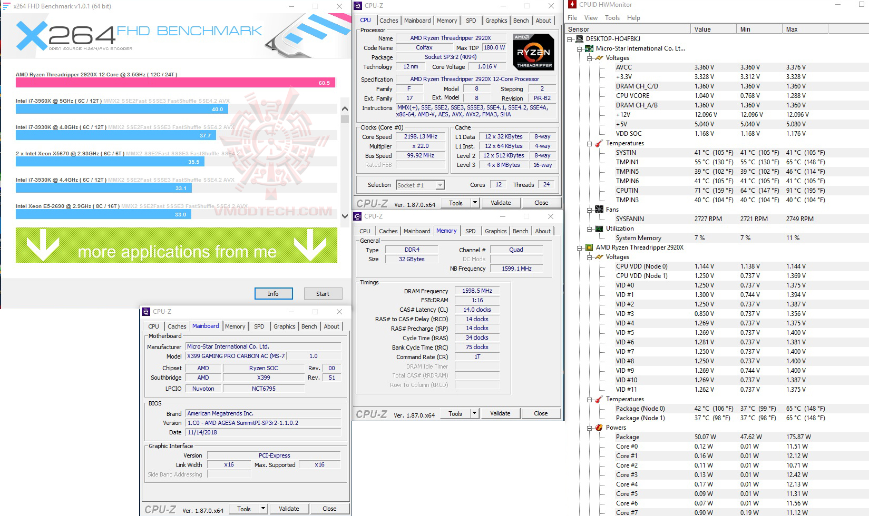Click the x264 results scrollbar down arrow
Image resolution: width=869 pixels, height=516 pixels.
(345, 216)
